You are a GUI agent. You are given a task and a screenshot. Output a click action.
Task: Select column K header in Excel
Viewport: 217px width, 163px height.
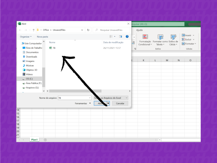pyautogui.click(x=144, y=60)
